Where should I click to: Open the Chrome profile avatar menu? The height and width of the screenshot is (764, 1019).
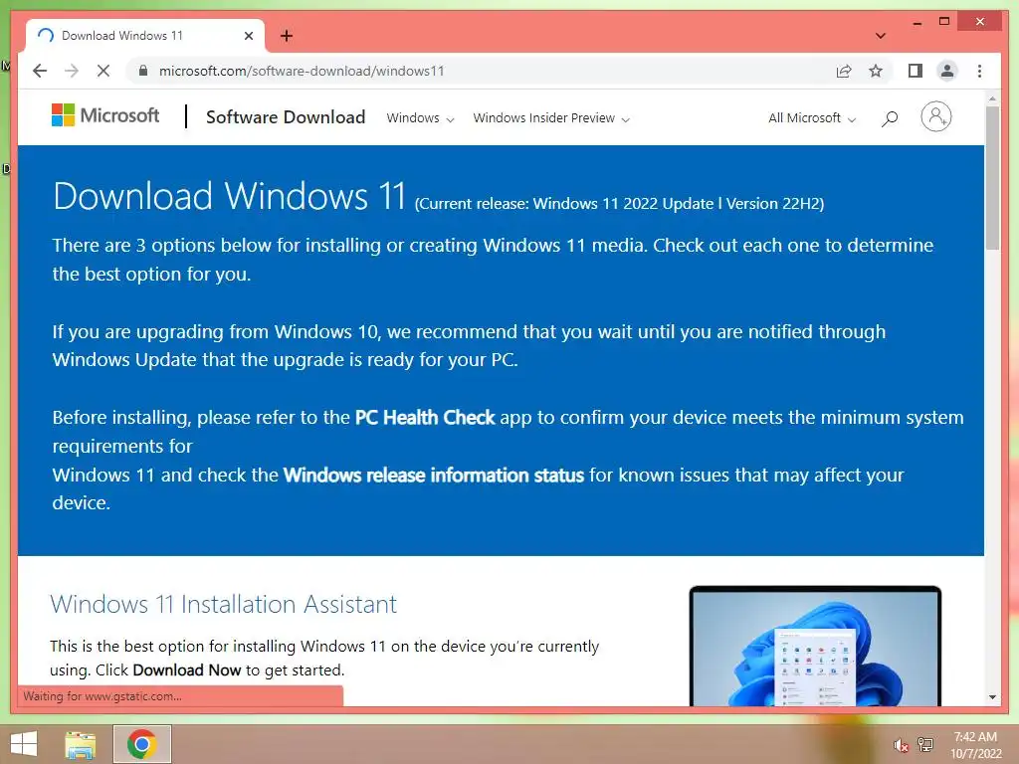point(947,71)
